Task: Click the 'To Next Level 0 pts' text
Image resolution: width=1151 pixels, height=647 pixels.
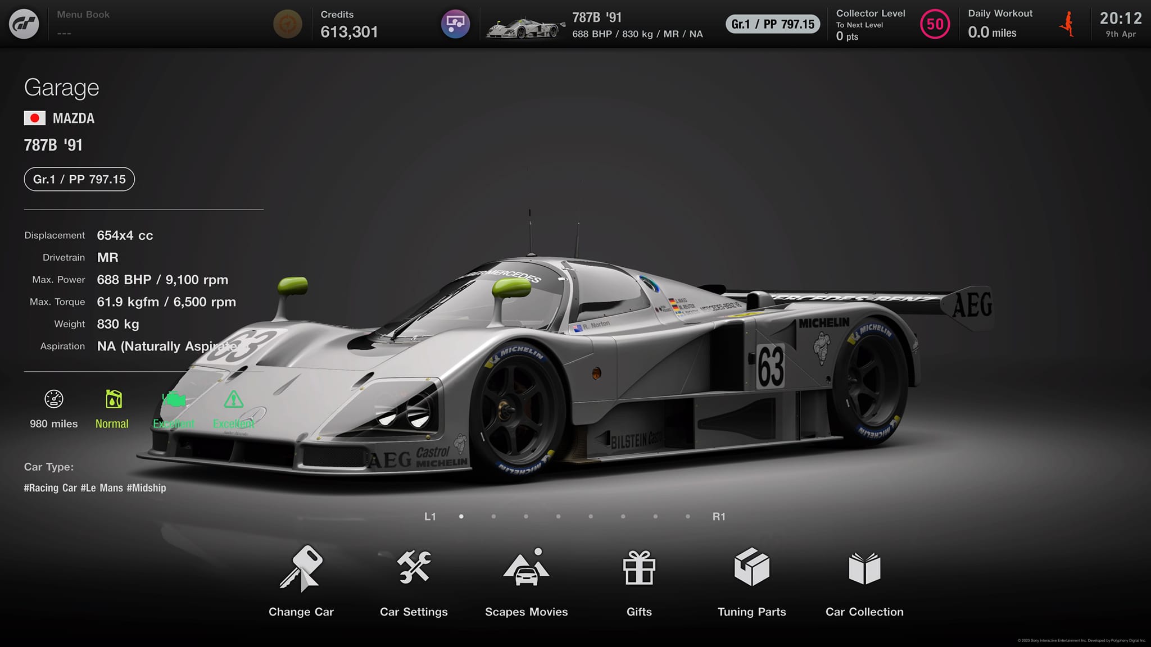Action: tap(859, 31)
